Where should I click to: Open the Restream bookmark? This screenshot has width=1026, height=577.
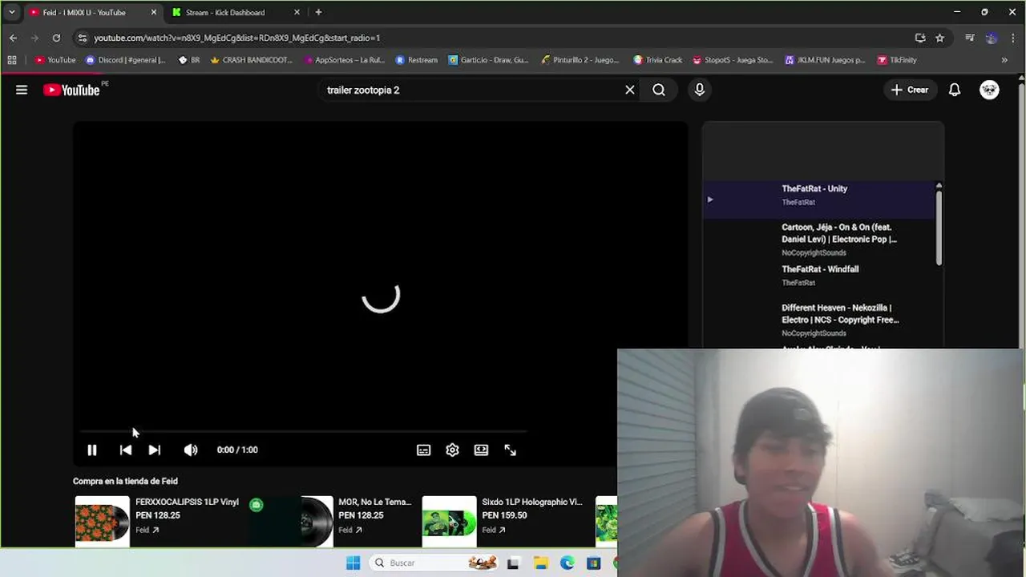pos(416,60)
